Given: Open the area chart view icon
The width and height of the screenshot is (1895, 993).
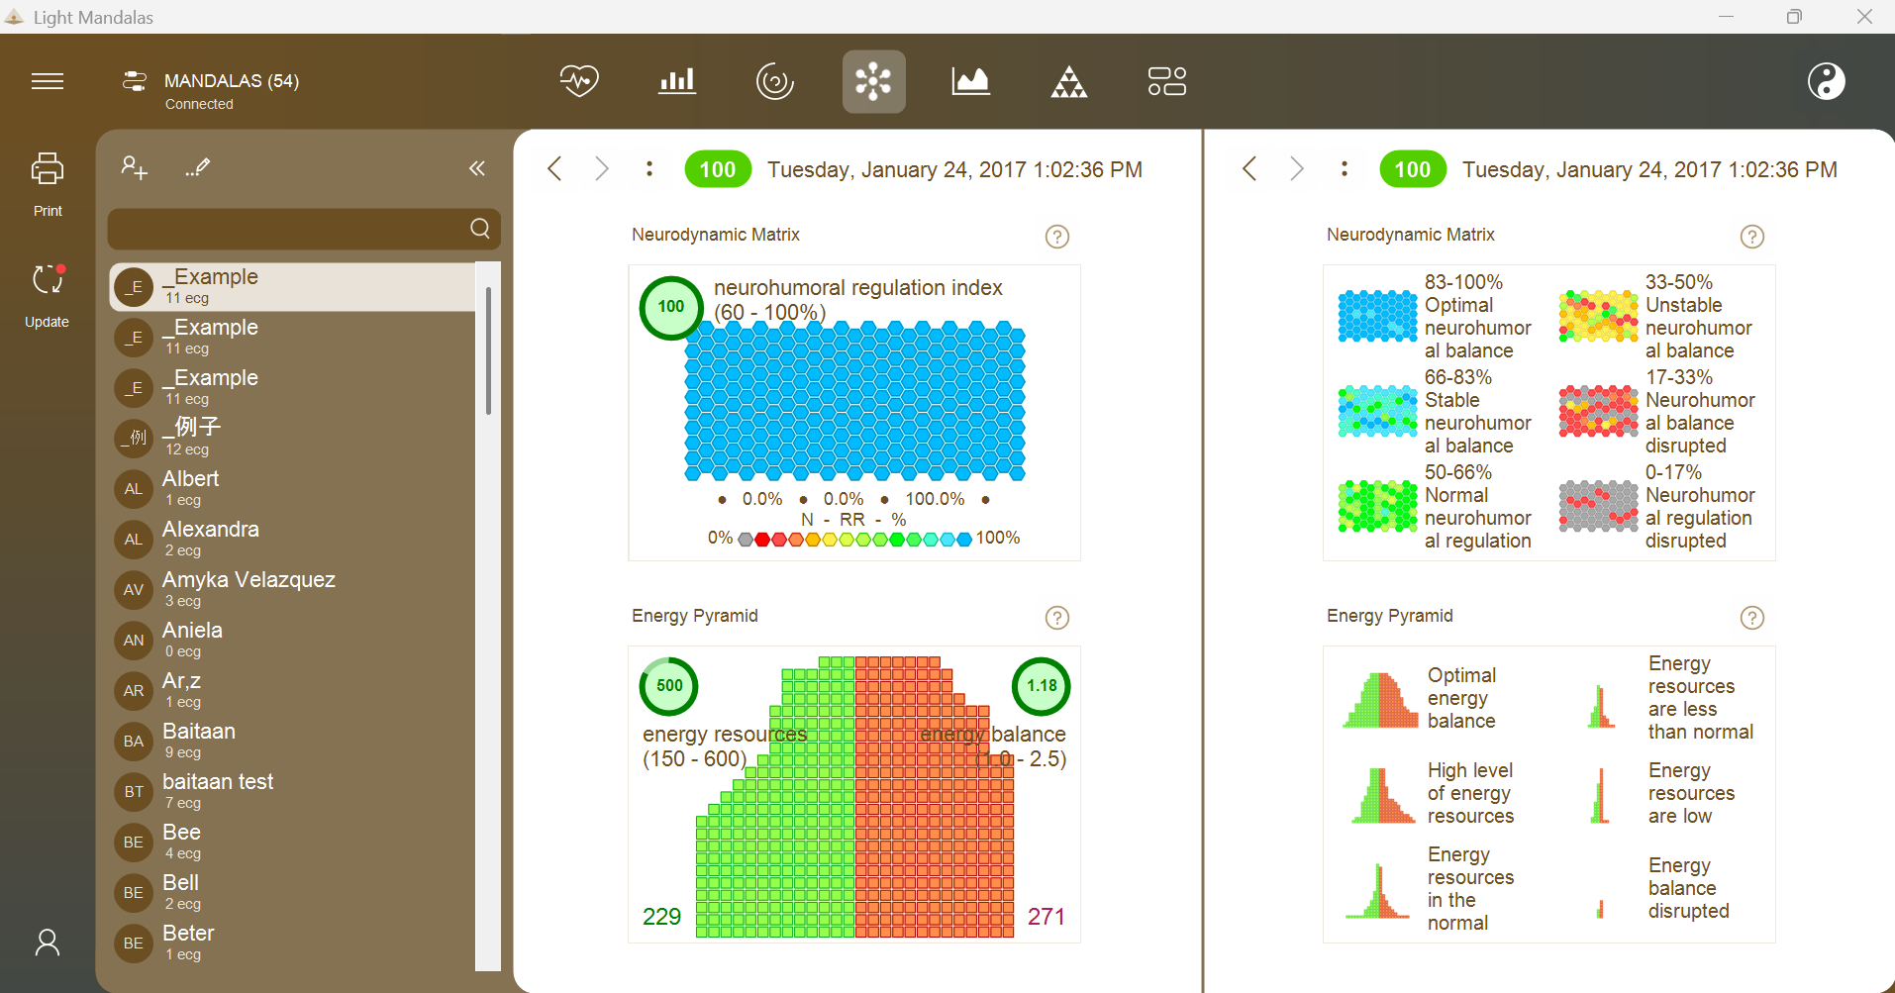Looking at the screenshot, I should 970,81.
